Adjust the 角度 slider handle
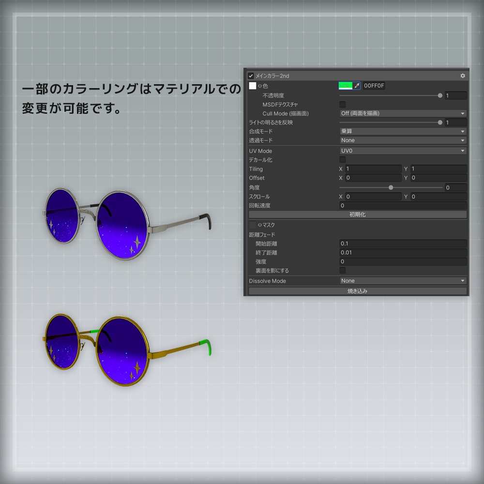The width and height of the screenshot is (484, 484). (391, 187)
